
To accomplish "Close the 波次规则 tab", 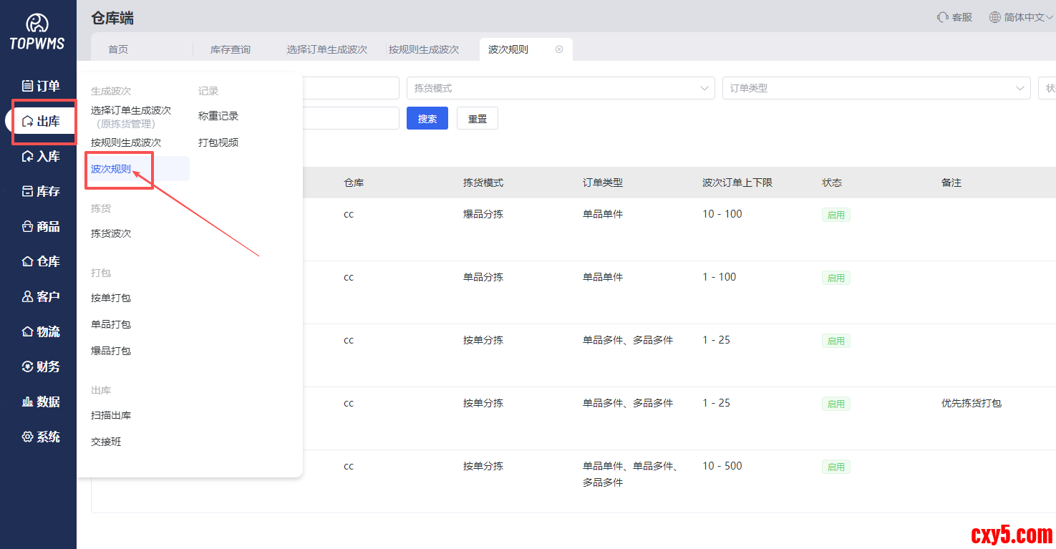I will pos(559,49).
